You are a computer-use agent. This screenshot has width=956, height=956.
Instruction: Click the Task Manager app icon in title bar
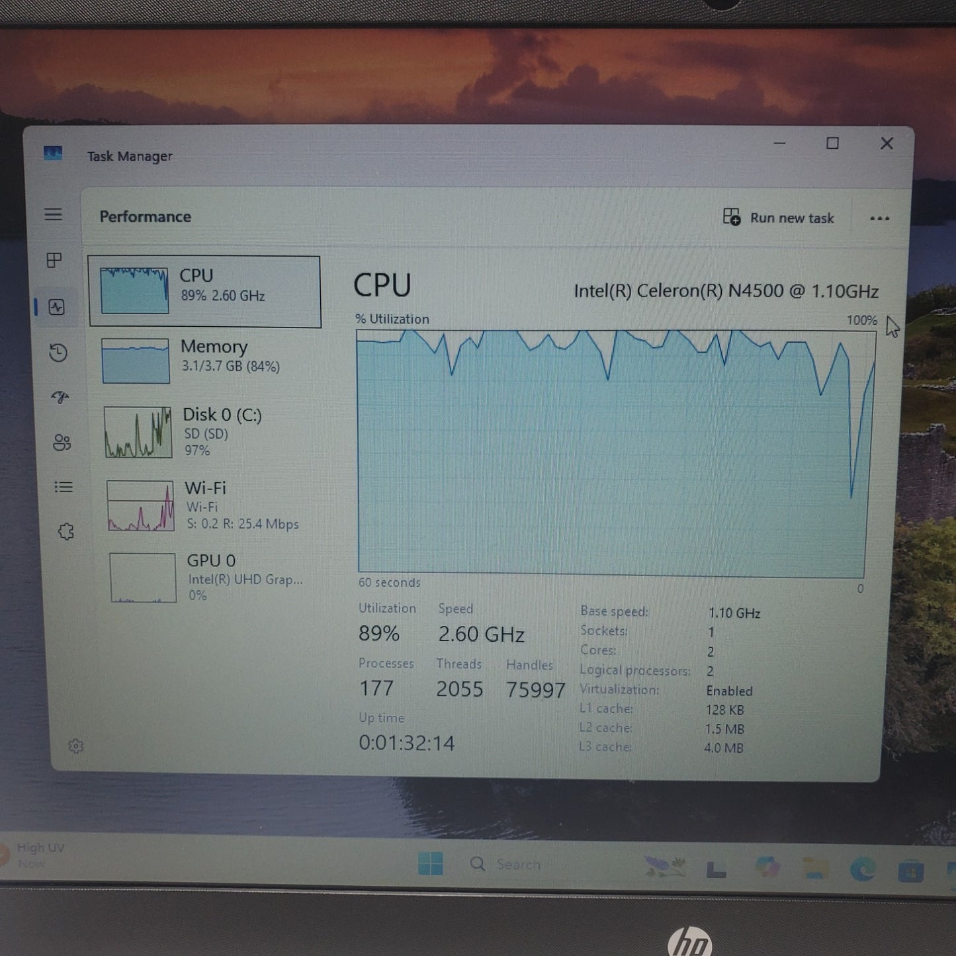(53, 153)
